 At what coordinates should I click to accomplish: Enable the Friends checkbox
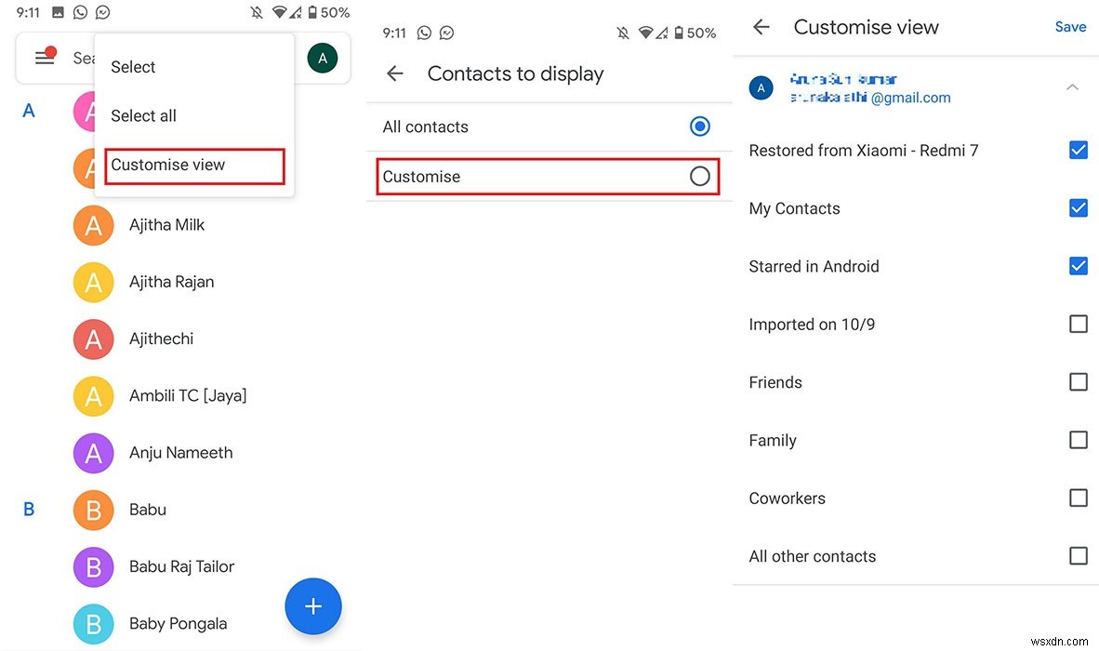click(1078, 381)
